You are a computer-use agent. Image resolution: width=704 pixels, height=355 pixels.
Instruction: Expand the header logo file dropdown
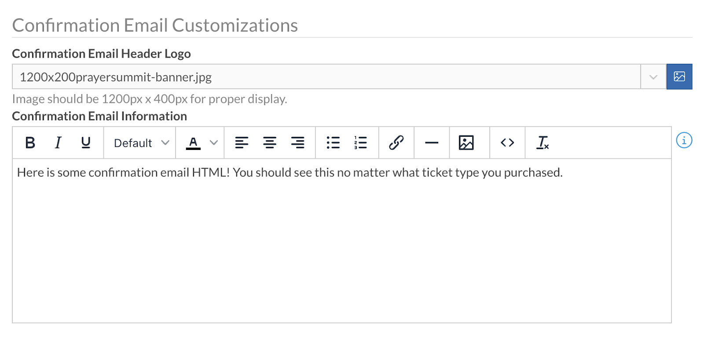653,77
